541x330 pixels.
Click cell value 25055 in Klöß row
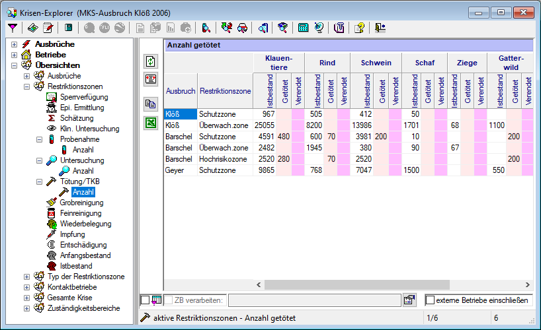point(265,125)
